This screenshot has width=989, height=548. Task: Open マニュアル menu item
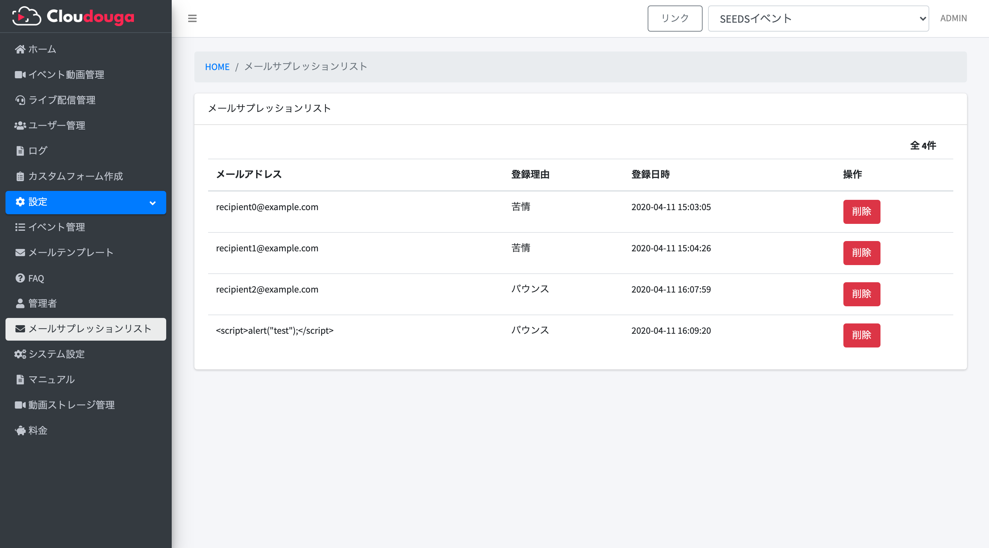pos(86,379)
